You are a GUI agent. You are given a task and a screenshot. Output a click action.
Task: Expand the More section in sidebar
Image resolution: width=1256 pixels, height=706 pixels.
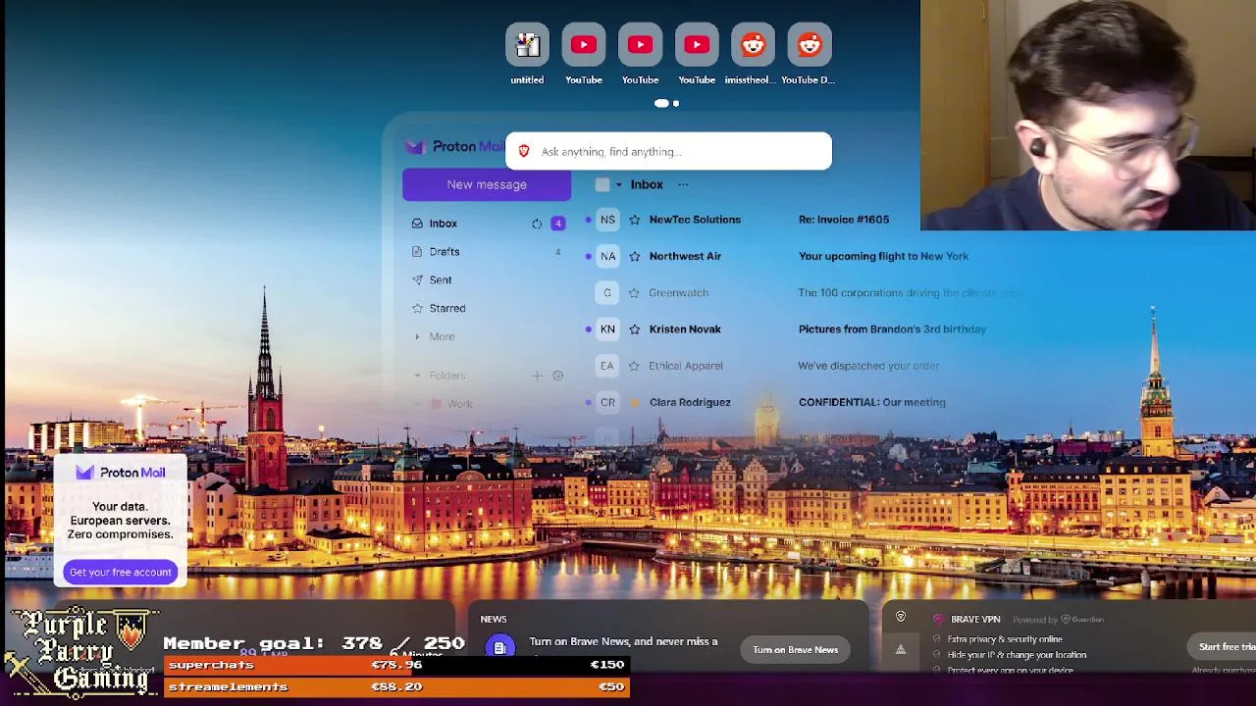click(x=442, y=336)
